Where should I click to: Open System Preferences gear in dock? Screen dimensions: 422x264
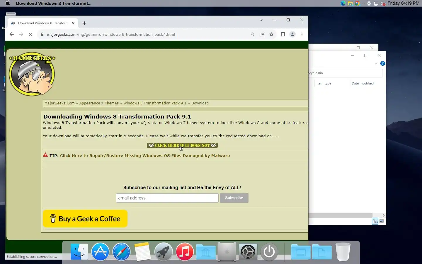click(x=248, y=252)
